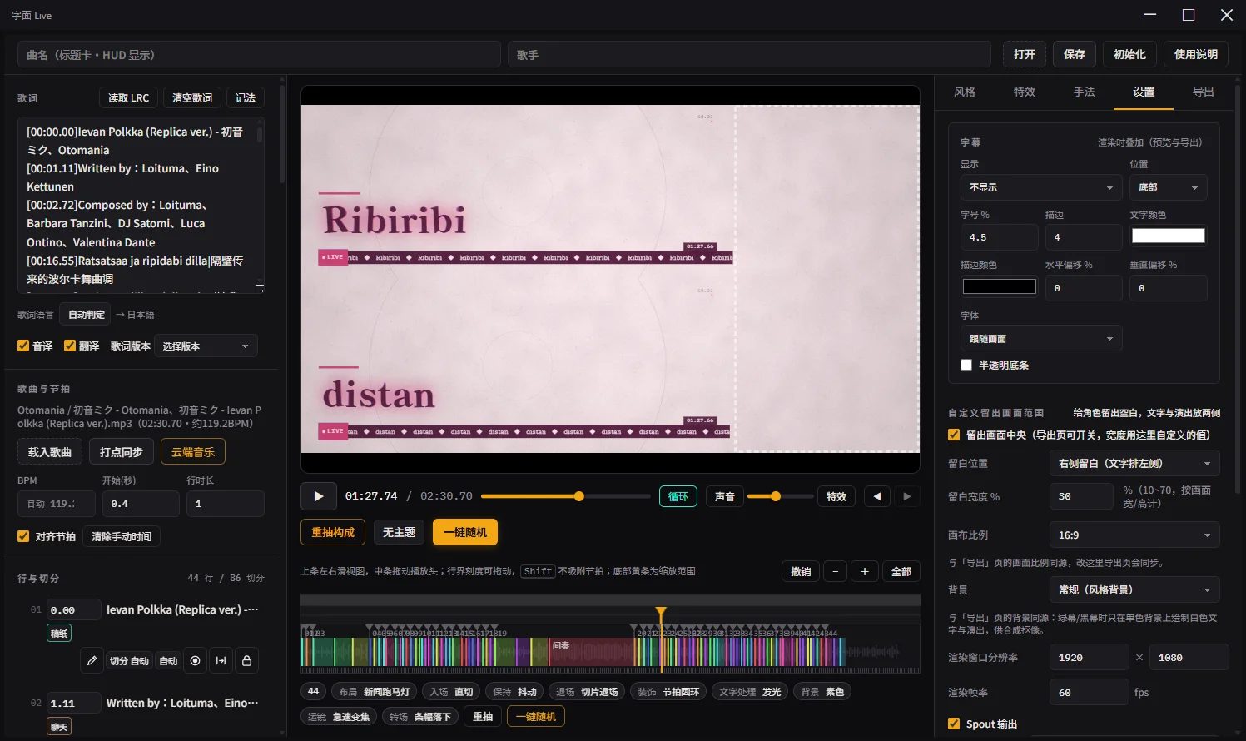Step to the previous frame arrow
The width and height of the screenshot is (1246, 741).
pos(876,496)
